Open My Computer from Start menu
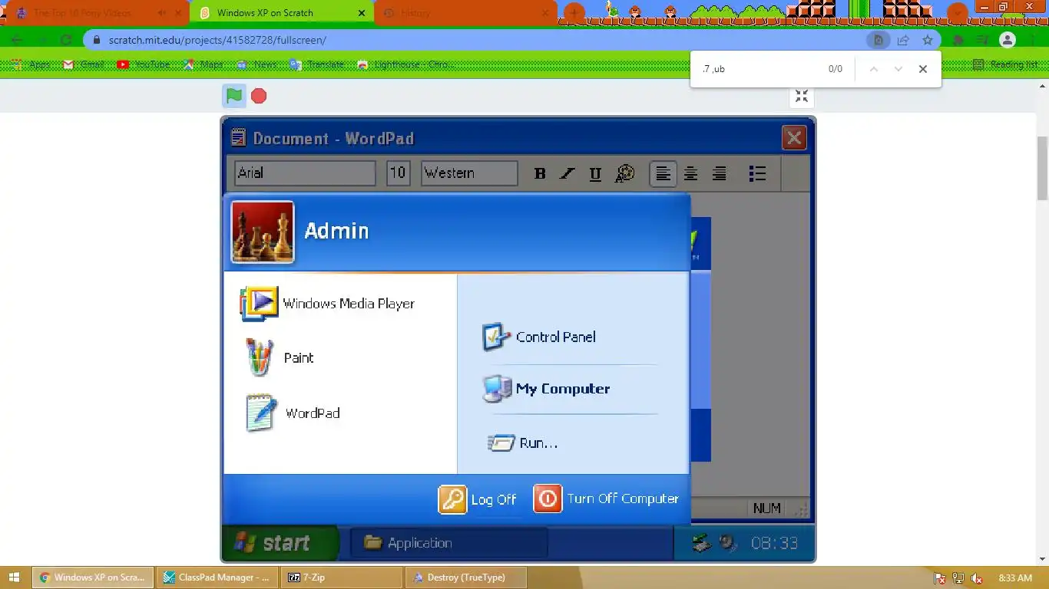This screenshot has height=589, width=1049. pyautogui.click(x=546, y=389)
